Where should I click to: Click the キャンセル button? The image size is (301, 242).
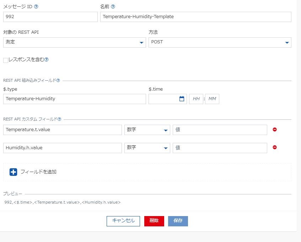pyautogui.click(x=123, y=221)
